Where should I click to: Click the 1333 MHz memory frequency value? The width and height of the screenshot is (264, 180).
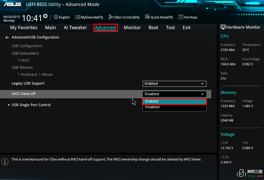pyautogui.click(x=228, y=106)
